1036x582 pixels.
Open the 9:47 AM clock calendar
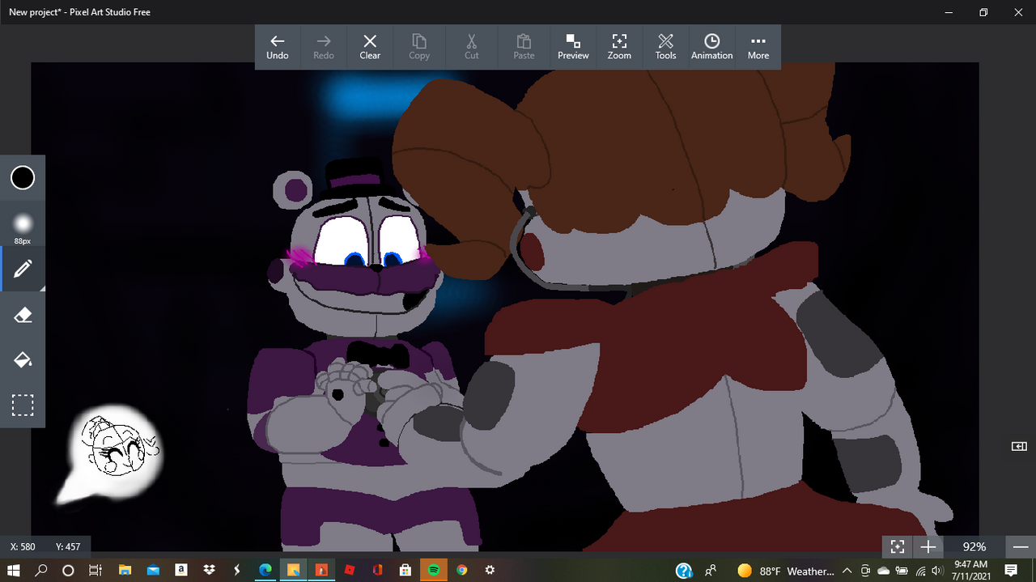(970, 570)
